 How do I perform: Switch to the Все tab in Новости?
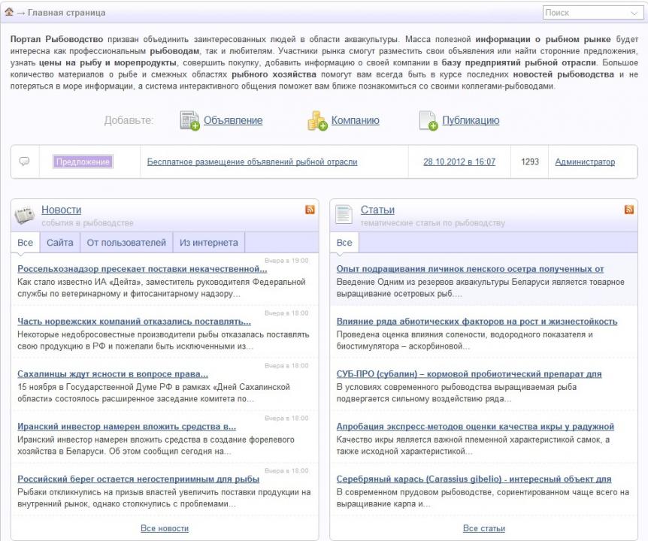tap(26, 243)
